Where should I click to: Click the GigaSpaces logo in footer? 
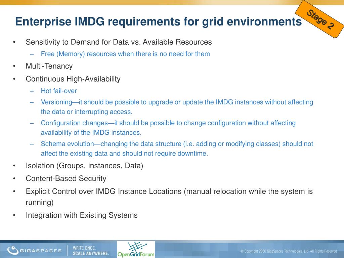(x=34, y=251)
